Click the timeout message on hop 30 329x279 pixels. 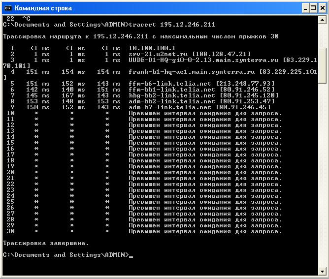(205, 231)
